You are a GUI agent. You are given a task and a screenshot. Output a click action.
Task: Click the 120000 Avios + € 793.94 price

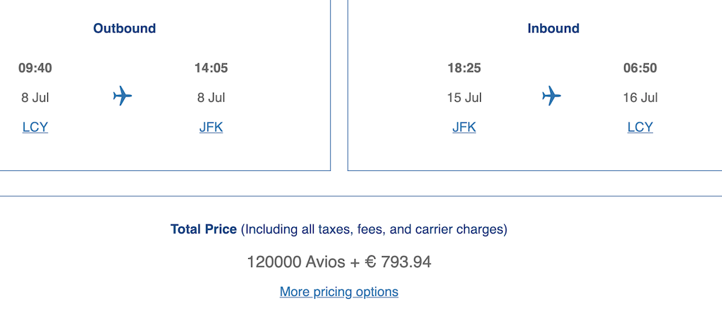point(339,262)
